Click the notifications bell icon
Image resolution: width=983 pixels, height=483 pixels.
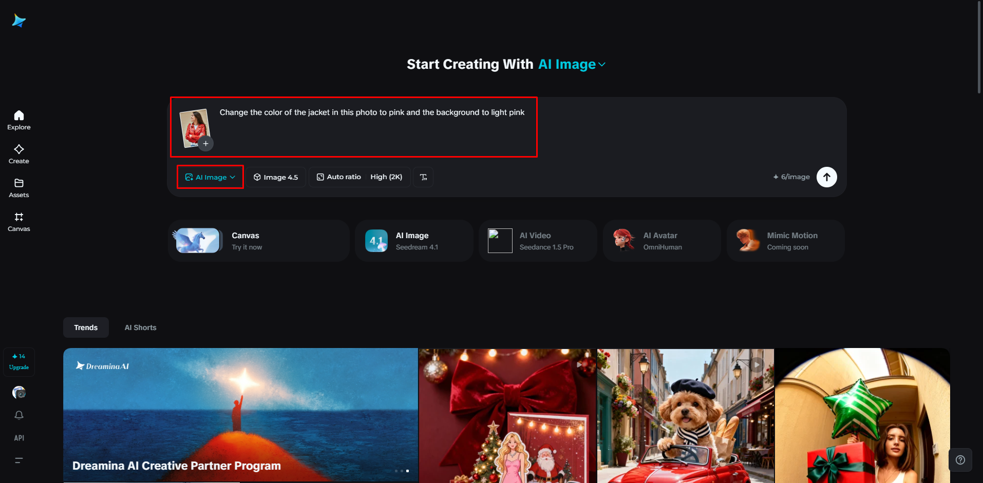click(19, 415)
